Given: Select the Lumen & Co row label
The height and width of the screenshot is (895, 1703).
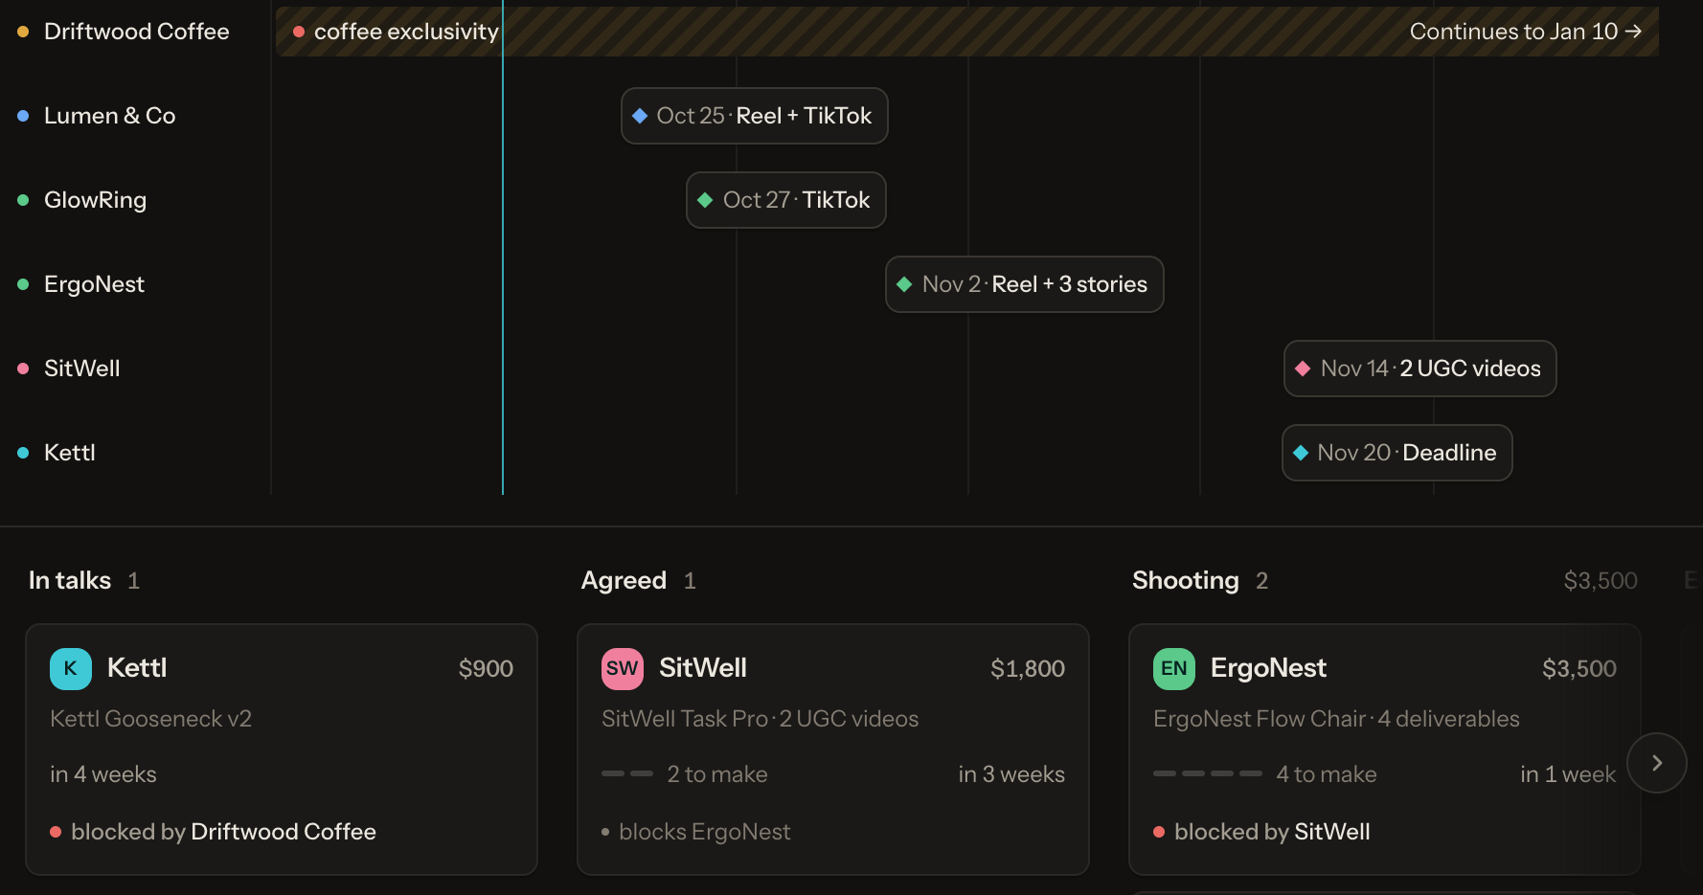Looking at the screenshot, I should 110,116.
